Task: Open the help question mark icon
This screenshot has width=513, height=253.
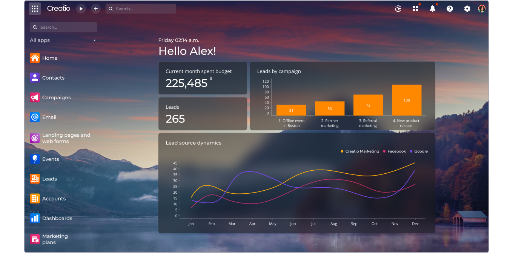Action: tap(450, 9)
